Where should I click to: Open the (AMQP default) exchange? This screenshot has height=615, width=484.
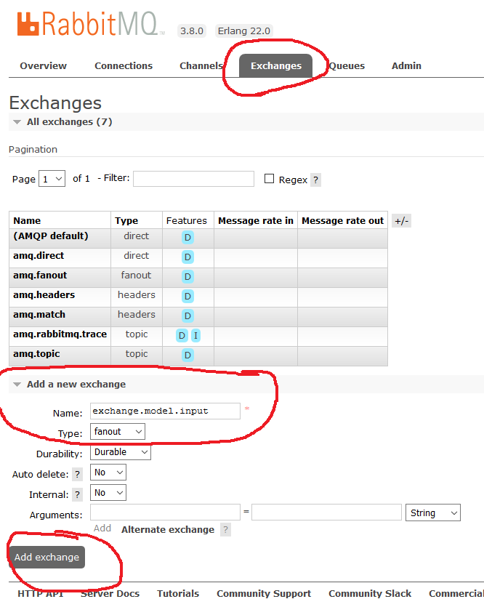point(51,236)
